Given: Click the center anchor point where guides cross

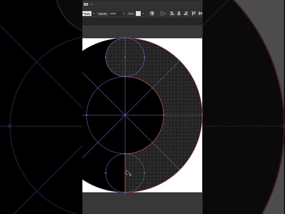Looking at the screenshot, I should [x=125, y=115].
